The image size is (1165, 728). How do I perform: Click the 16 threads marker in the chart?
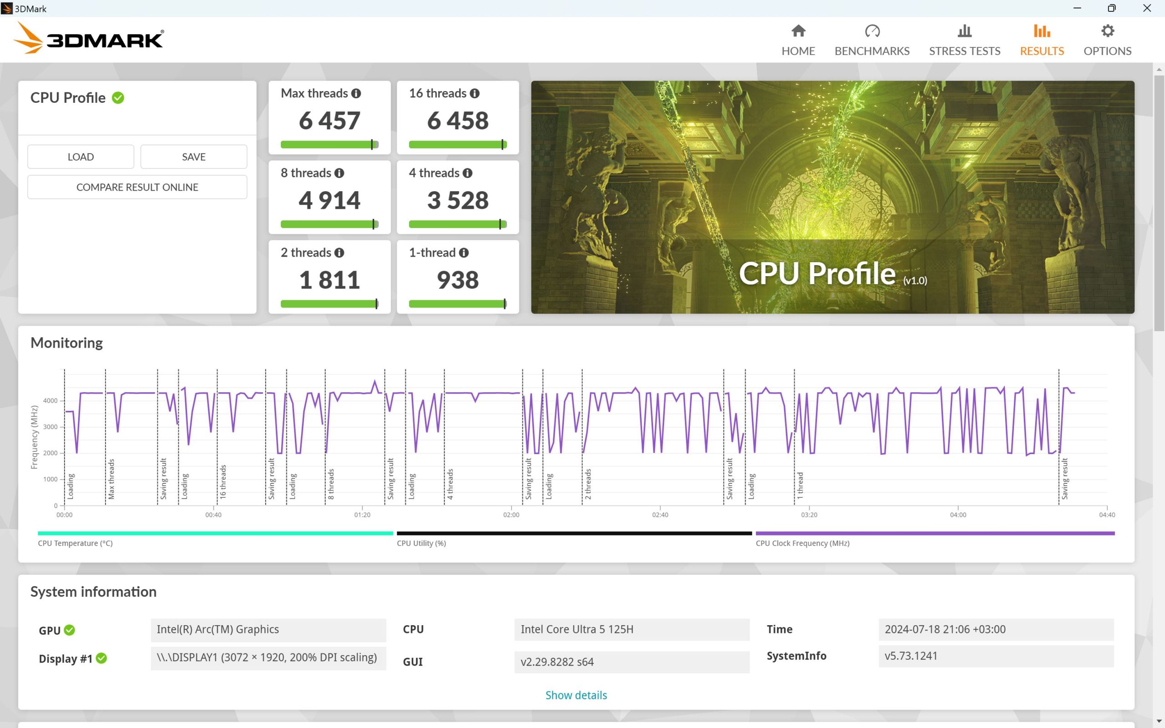[x=223, y=482]
